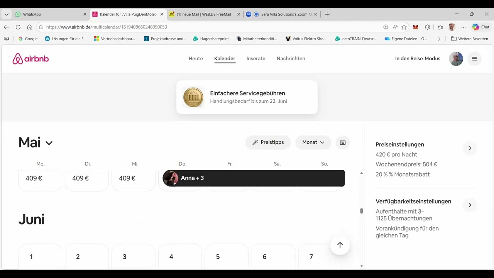Click the Airbnb logo

[30, 59]
